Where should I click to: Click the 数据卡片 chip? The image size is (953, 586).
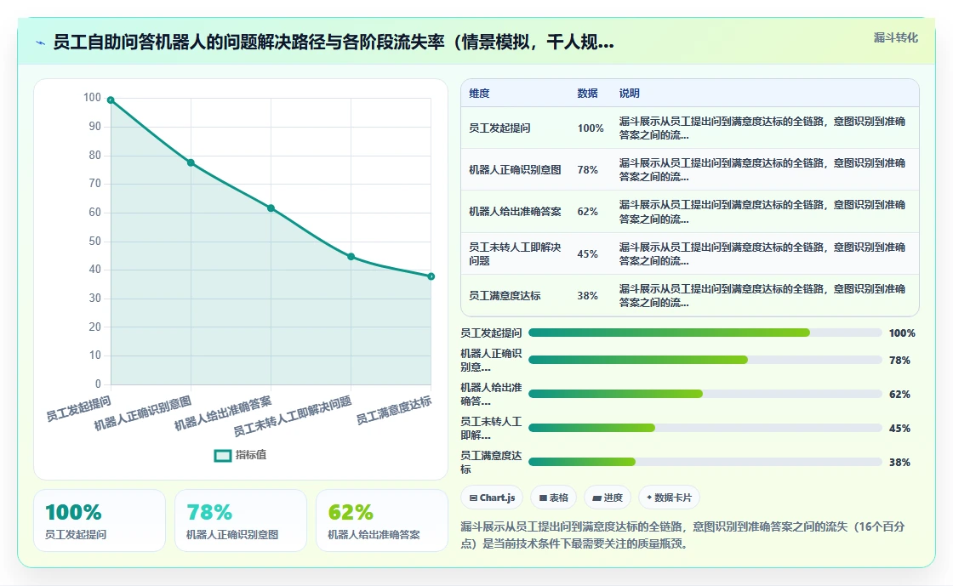pyautogui.click(x=669, y=498)
